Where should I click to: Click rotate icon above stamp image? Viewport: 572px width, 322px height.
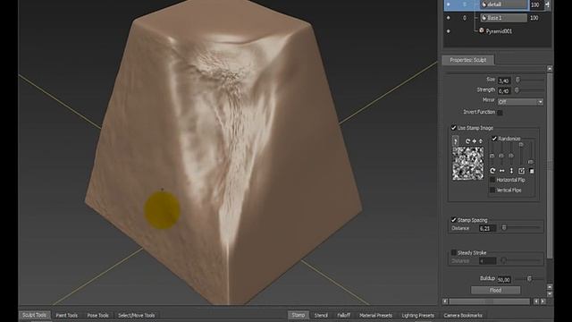click(x=467, y=141)
